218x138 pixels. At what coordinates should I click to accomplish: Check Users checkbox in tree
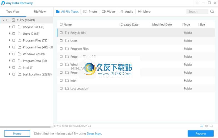pyautogui.click(x=14, y=34)
